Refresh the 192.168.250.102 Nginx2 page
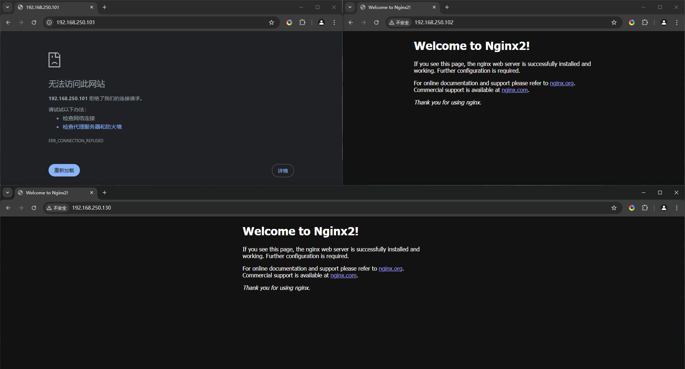The image size is (685, 369). [376, 22]
